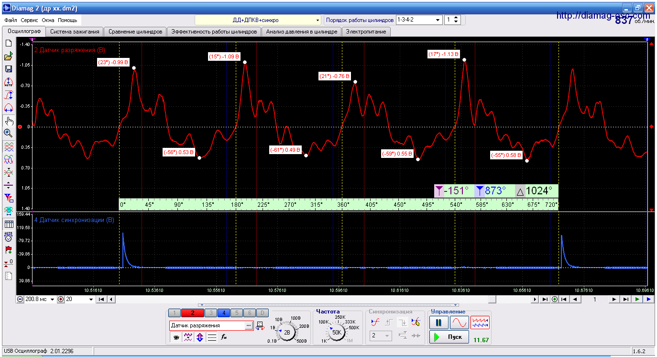The height and width of the screenshot is (357, 657).
Task: Switch to Эффективность работы цилиндров tab
Action: click(x=214, y=32)
